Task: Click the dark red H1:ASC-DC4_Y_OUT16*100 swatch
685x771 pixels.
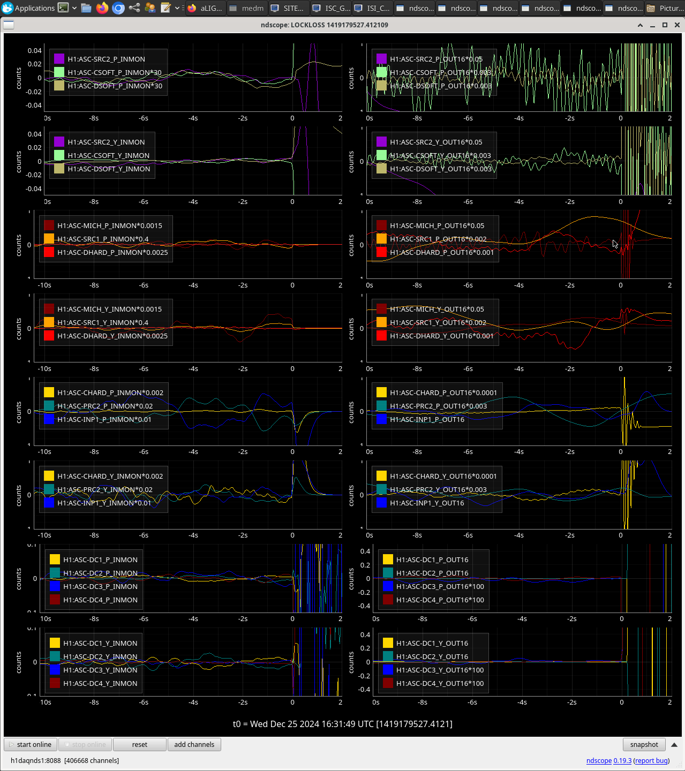Action: pyautogui.click(x=388, y=683)
